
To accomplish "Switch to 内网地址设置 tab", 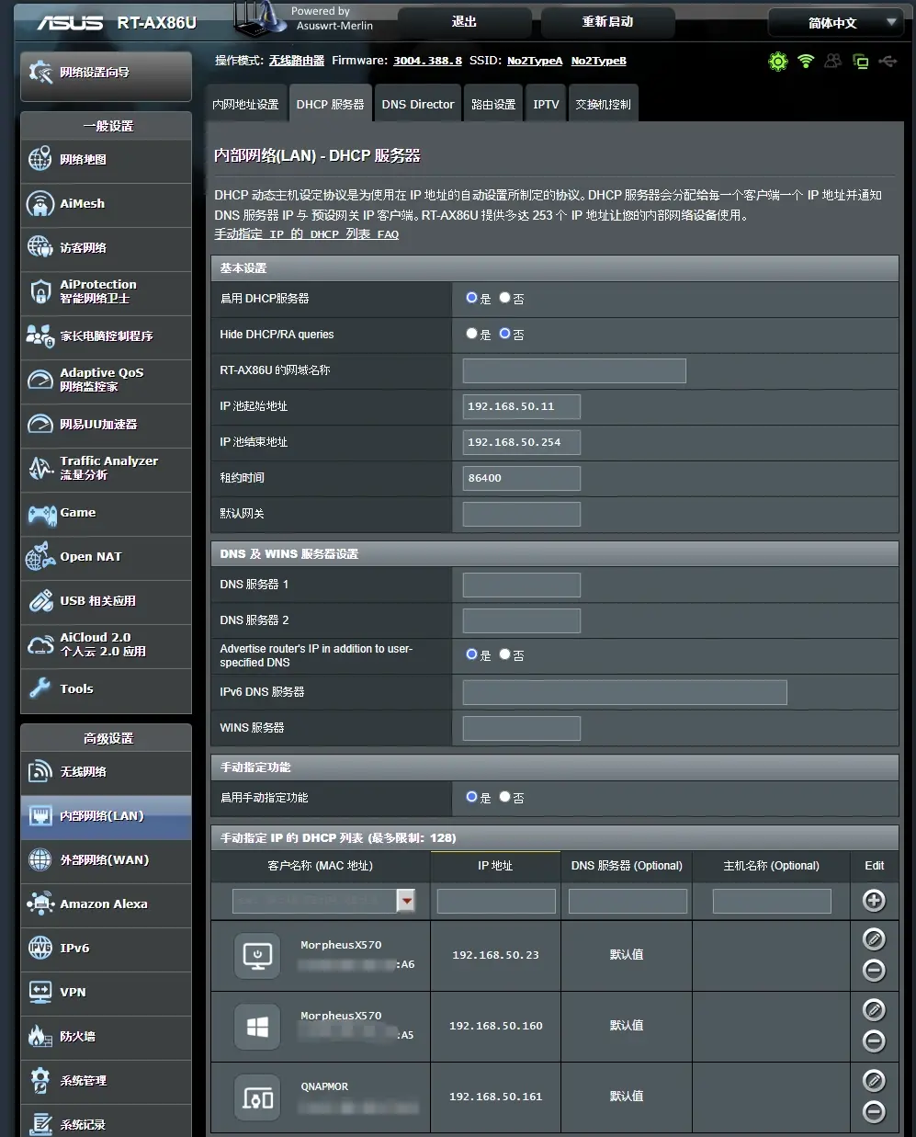I will 245,104.
